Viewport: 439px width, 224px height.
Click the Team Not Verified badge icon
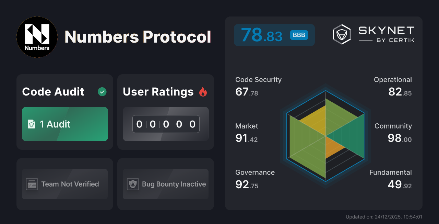(32, 184)
